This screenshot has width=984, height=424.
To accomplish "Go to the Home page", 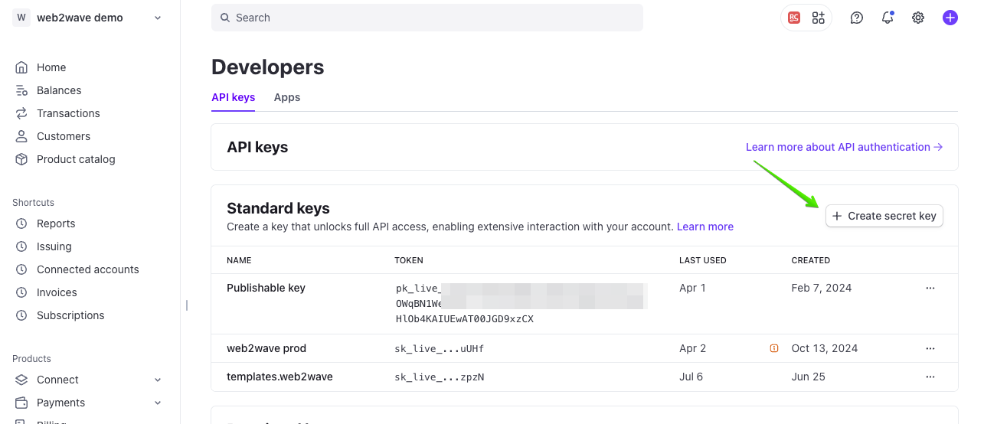I will pos(51,67).
